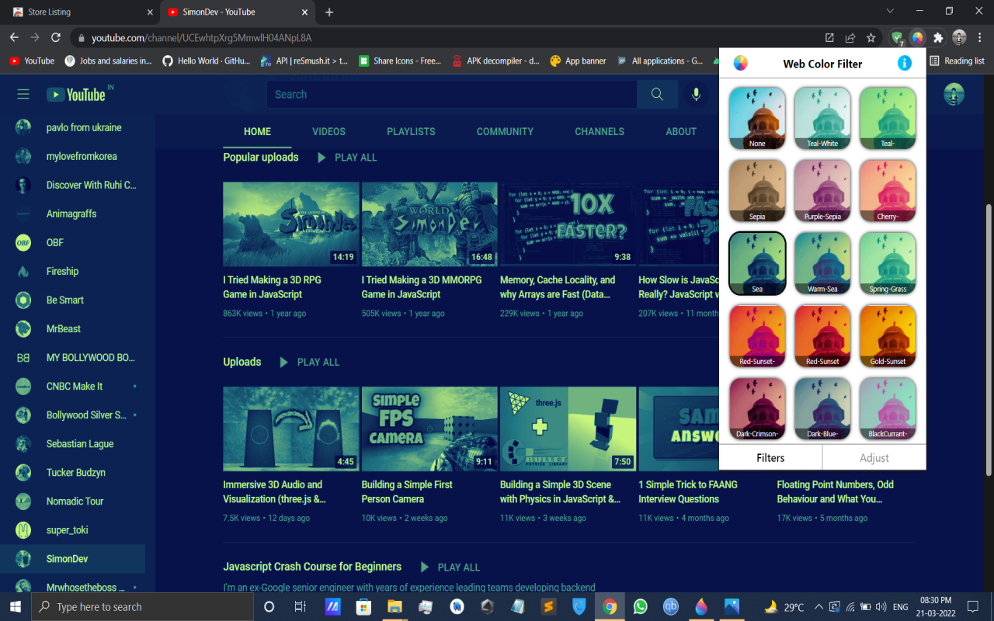Click the YouTube search magnifier button
The image size is (994, 621).
click(x=657, y=94)
